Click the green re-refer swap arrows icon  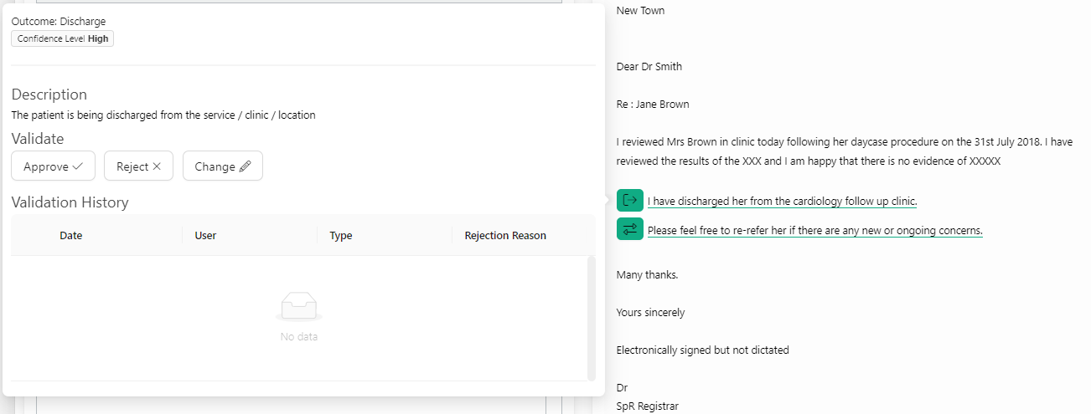click(630, 229)
